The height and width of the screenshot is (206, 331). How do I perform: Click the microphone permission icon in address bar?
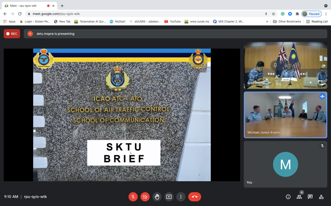(x=266, y=14)
